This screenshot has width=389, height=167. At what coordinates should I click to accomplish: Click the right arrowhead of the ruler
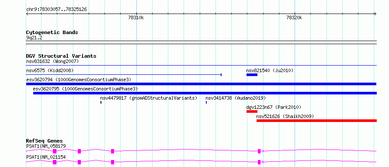[x=375, y=14]
